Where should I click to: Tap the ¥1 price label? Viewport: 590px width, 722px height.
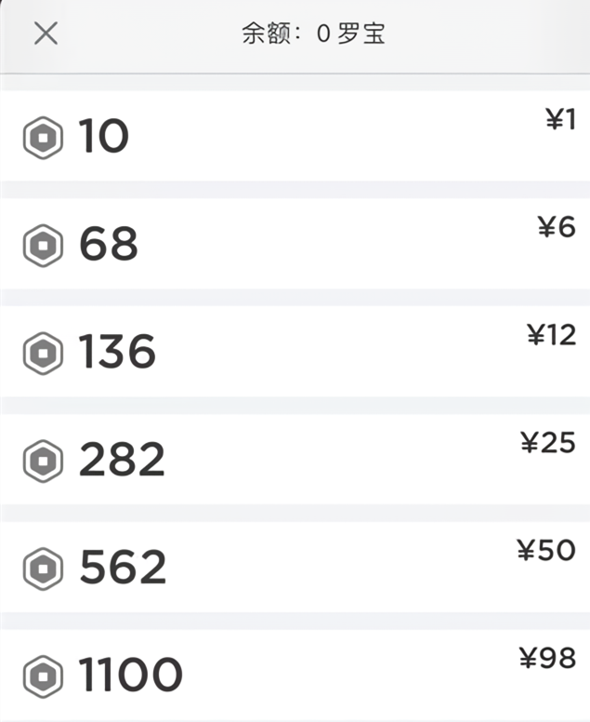560,119
